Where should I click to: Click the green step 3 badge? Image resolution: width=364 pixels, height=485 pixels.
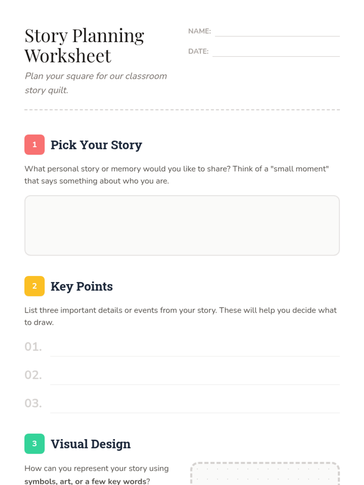[34, 443]
